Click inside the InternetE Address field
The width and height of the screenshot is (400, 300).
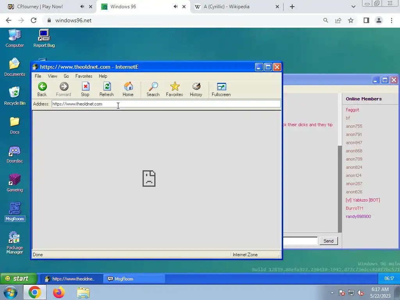(x=166, y=104)
